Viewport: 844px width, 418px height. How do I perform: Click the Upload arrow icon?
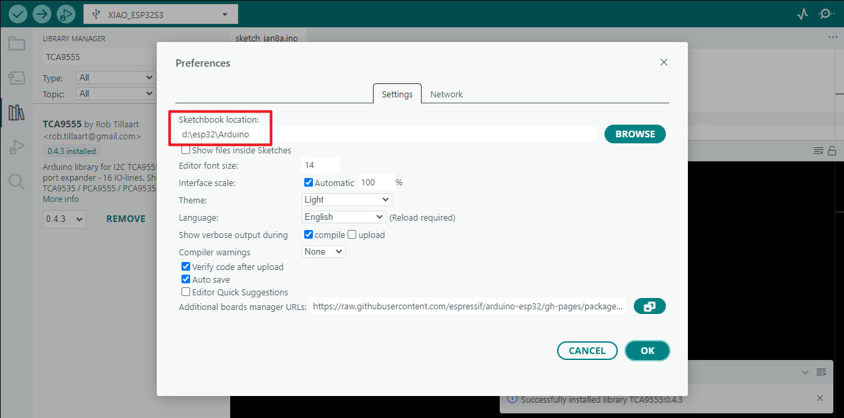(42, 13)
